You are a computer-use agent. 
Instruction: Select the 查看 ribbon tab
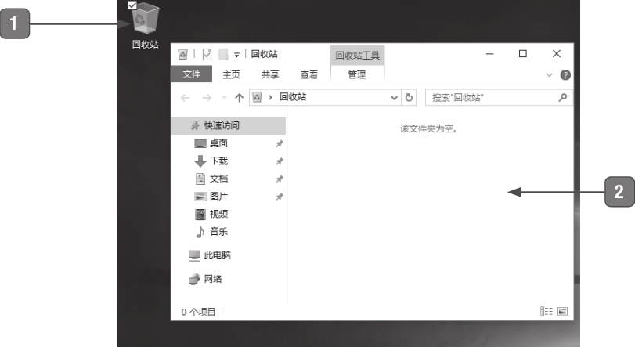pos(308,74)
